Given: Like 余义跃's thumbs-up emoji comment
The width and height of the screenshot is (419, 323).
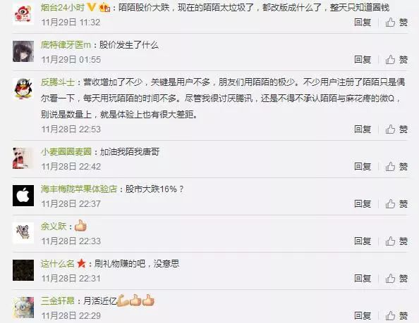Looking at the screenshot, I should click(396, 241).
